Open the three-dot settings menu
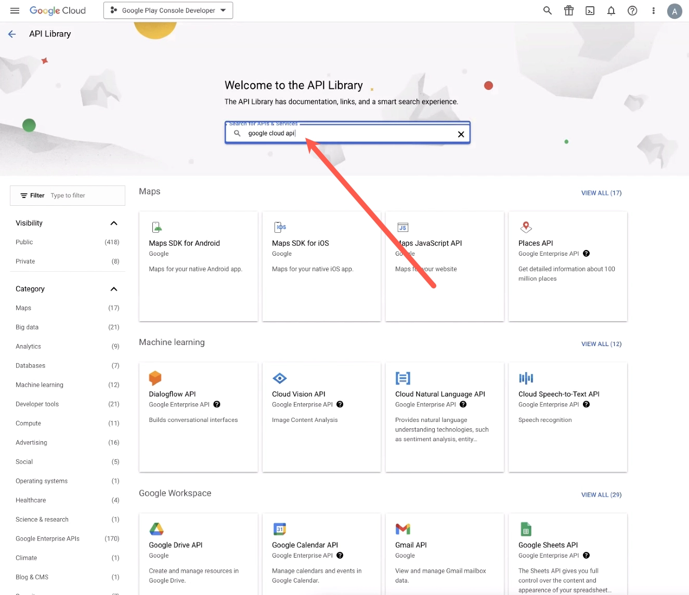 [x=654, y=10]
